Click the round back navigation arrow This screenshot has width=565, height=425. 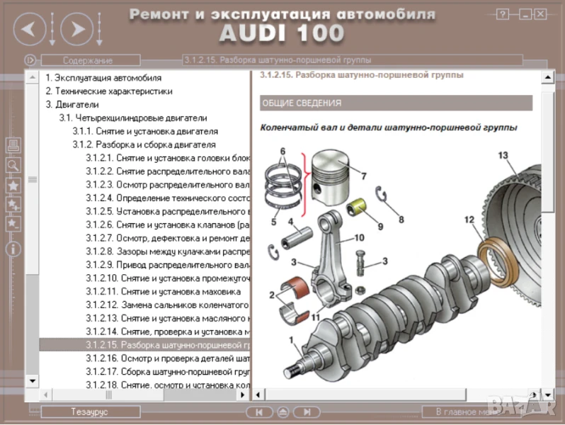29,28
